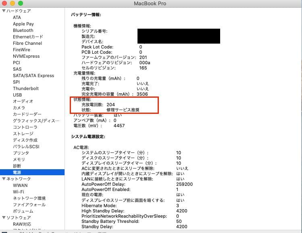Select FireWire in the sidebar
The image size is (302, 233).
tap(21, 50)
